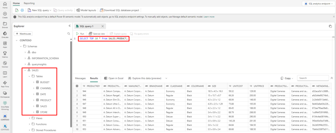The height and width of the screenshot is (133, 336).
Task: Open Copy dropdown in results
Action: pyautogui.click(x=287, y=78)
